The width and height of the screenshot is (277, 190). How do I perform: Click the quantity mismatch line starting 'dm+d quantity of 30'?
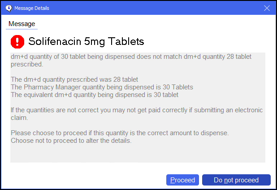tap(131, 57)
